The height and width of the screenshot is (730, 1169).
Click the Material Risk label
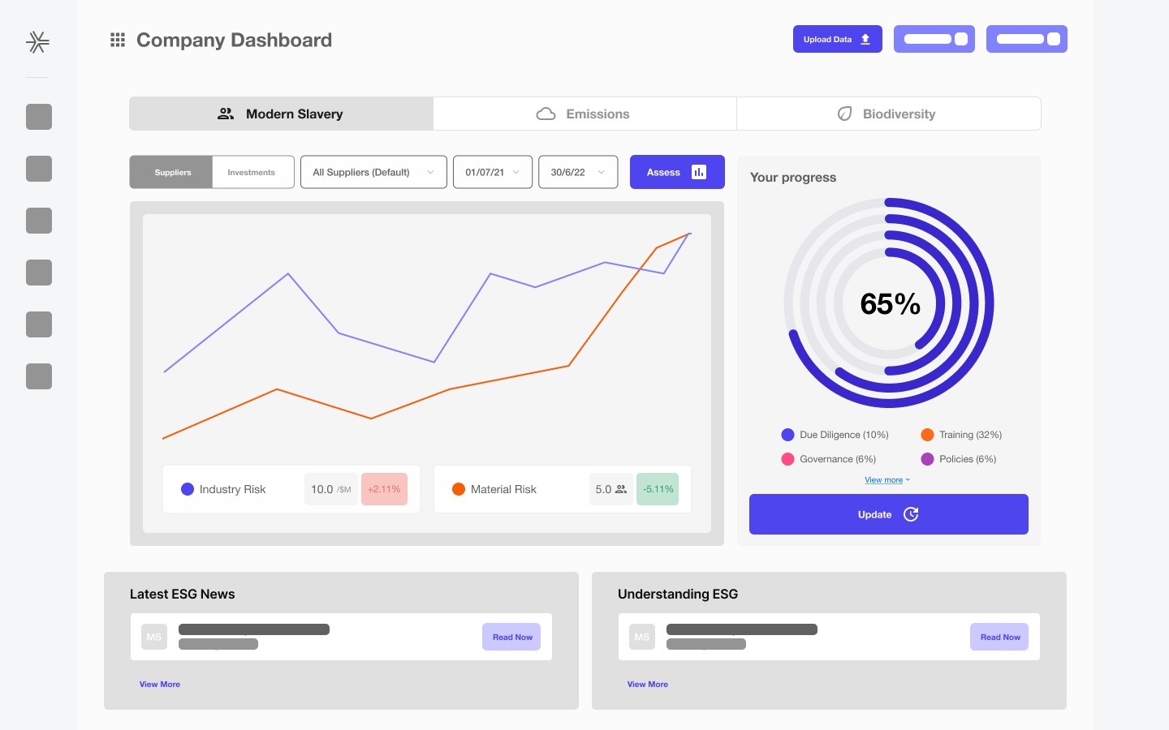pos(503,489)
